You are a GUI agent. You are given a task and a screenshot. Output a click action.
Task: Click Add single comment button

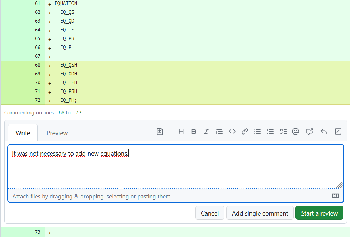(x=260, y=213)
